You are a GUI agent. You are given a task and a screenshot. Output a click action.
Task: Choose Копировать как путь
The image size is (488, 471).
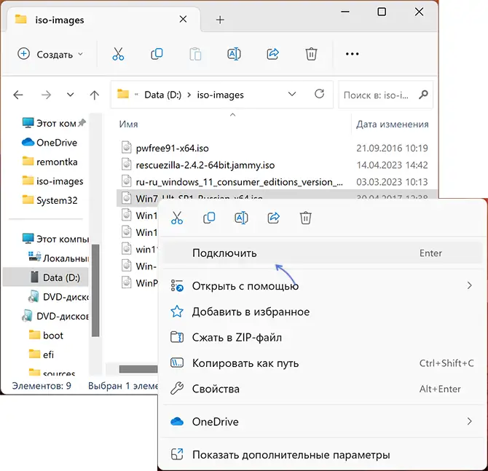323,363
